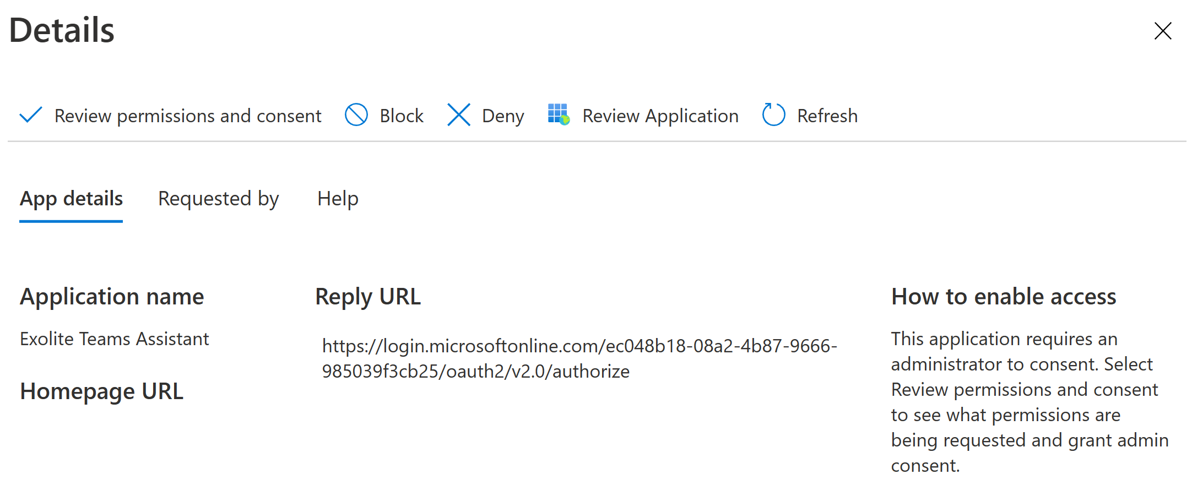The height and width of the screenshot is (496, 1192).
Task: Close the Details panel
Action: [1162, 31]
